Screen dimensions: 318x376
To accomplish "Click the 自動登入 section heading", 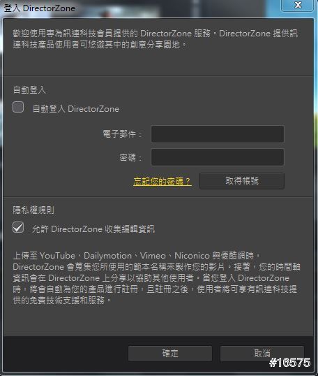I will (x=29, y=90).
